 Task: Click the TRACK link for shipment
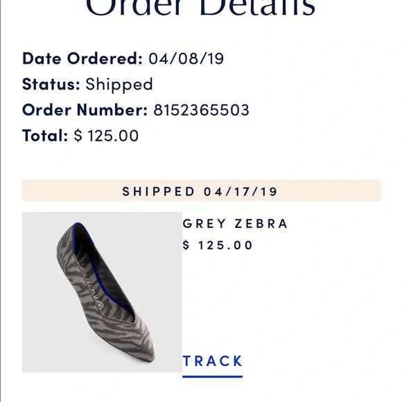[x=212, y=361]
